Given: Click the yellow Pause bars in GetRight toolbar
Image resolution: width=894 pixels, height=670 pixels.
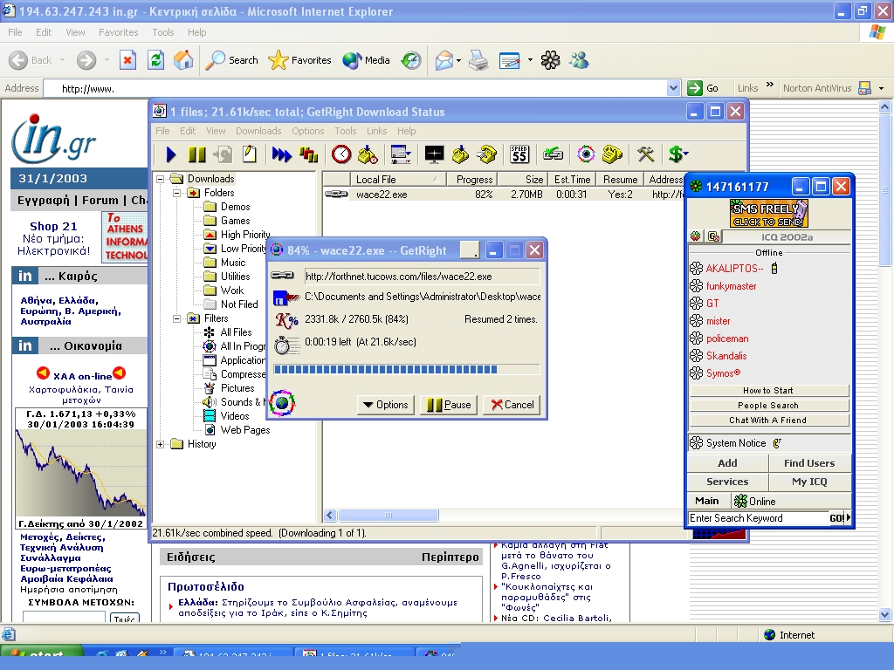Looking at the screenshot, I should coord(197,154).
